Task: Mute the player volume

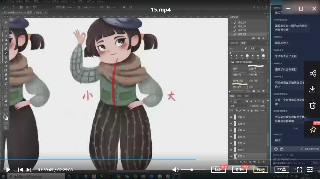Action: (x=175, y=170)
